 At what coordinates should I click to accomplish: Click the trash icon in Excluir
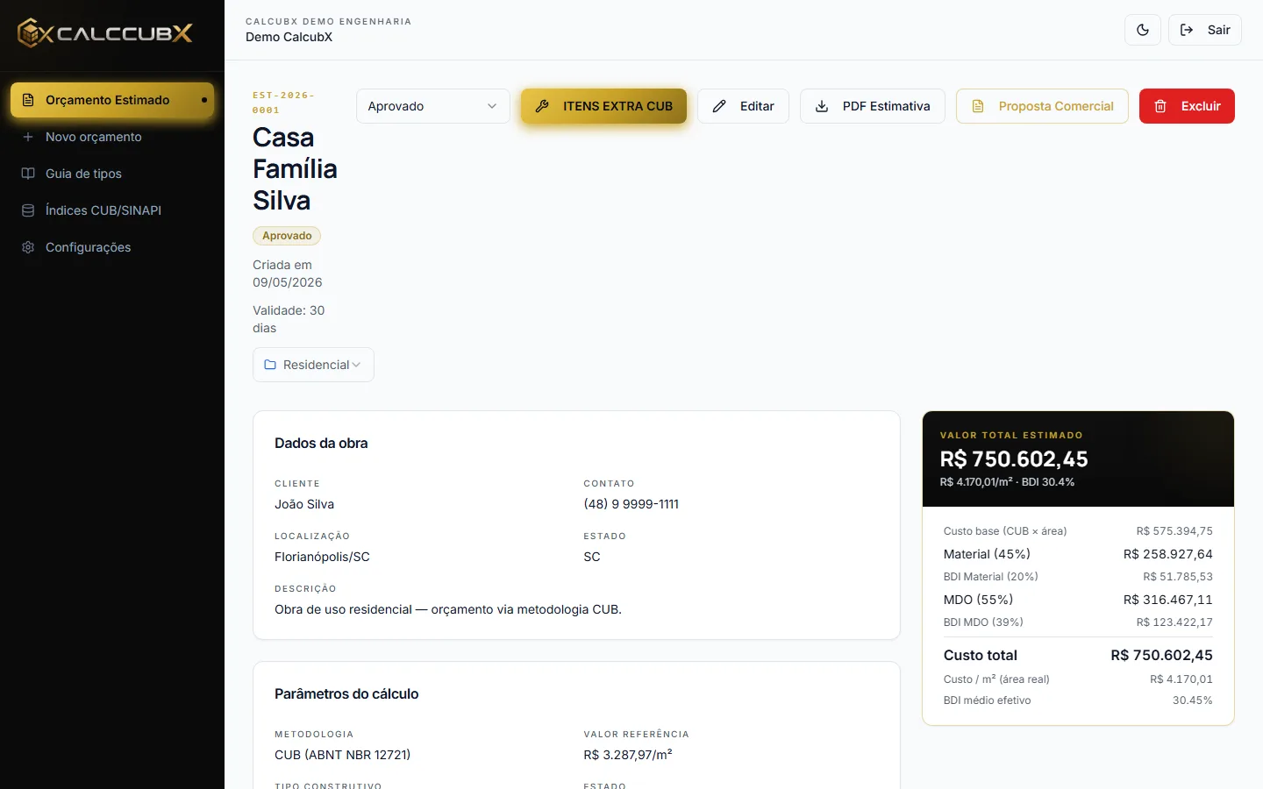1160,106
